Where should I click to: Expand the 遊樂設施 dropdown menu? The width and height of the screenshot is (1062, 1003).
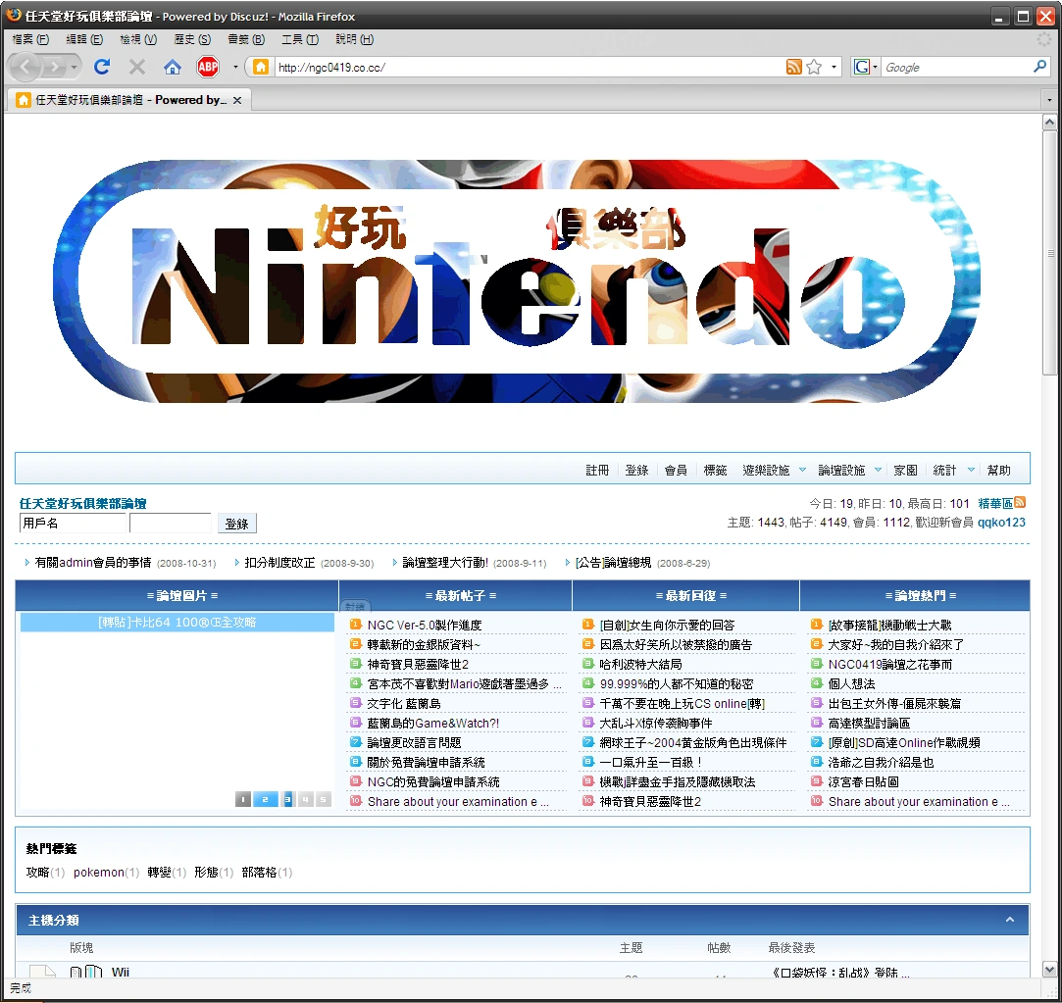point(802,470)
